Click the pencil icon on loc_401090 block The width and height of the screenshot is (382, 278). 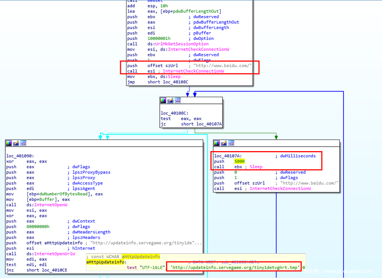tap(16, 143)
